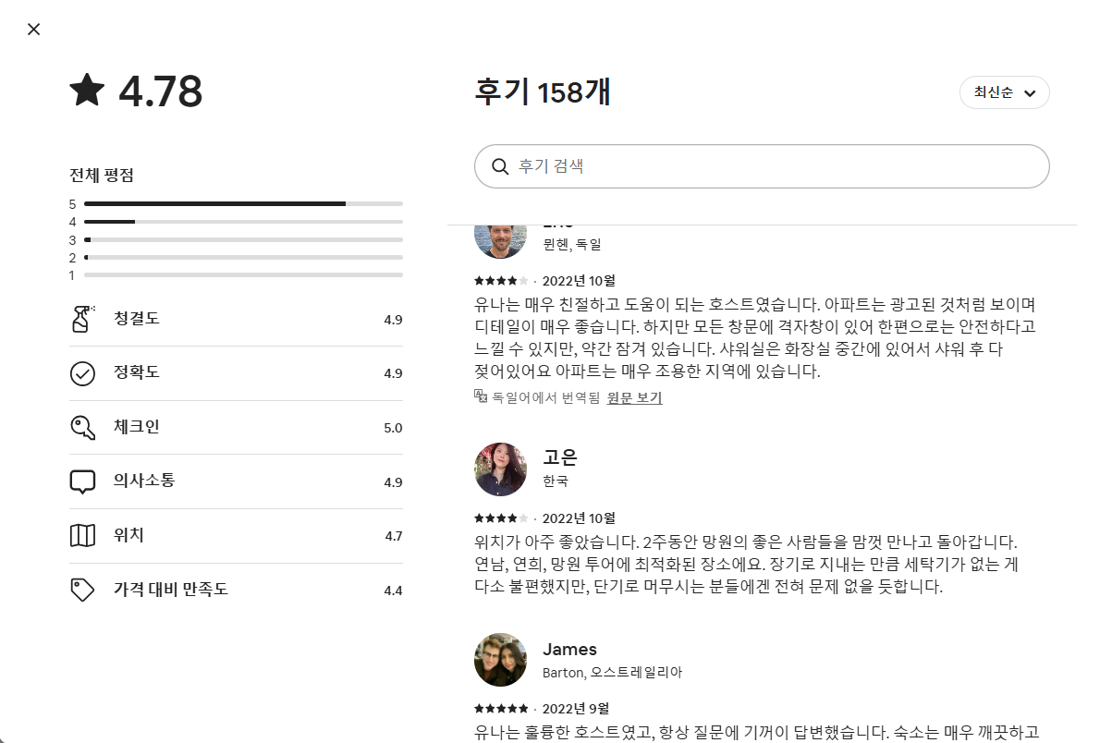Screen dimensions: 1112x743
Task: Click the accuracy checkmark circle icon
Action: point(82,373)
